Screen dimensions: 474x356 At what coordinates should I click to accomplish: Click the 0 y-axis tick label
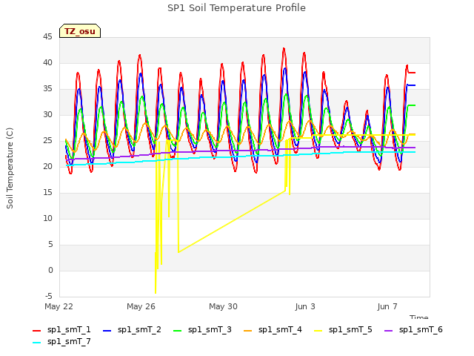pos(50,270)
